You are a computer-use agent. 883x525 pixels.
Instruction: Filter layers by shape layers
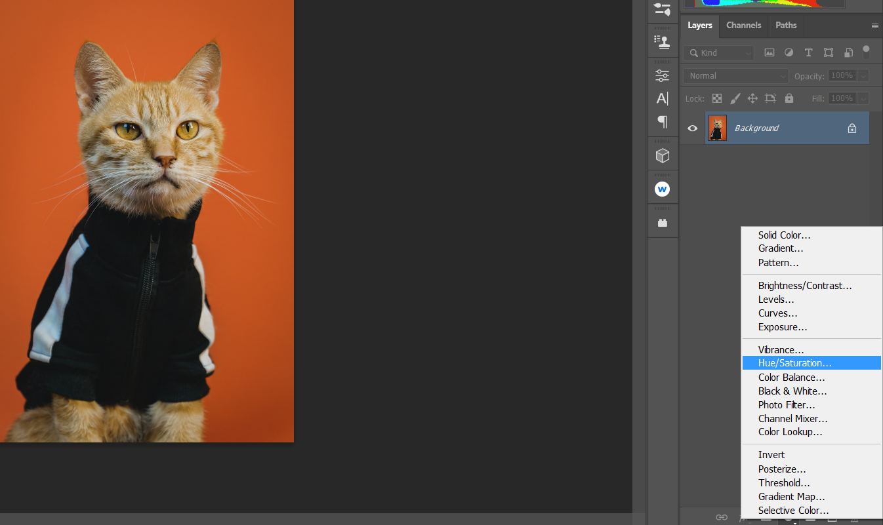click(x=829, y=52)
